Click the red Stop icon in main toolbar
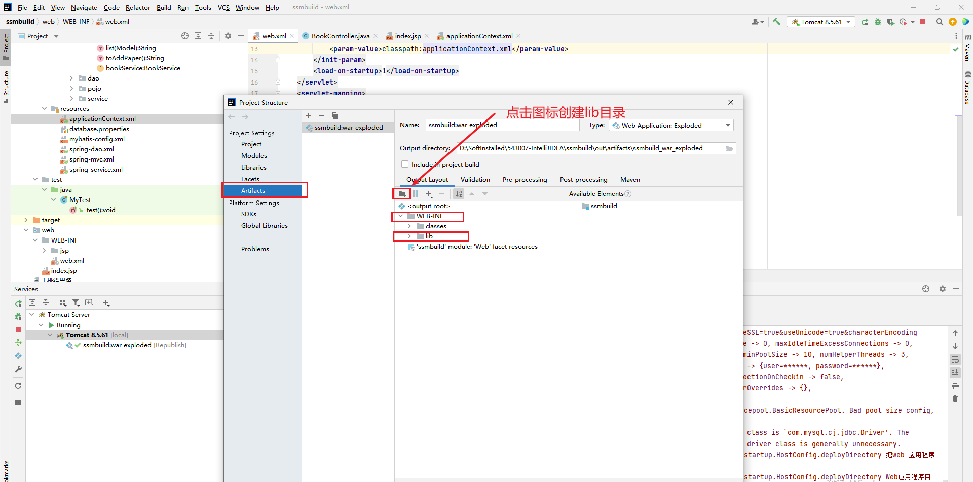 click(923, 22)
